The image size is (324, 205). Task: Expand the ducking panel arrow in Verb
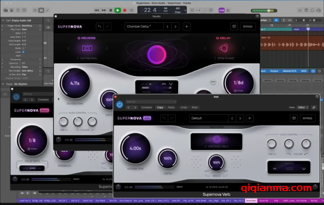click(304, 169)
